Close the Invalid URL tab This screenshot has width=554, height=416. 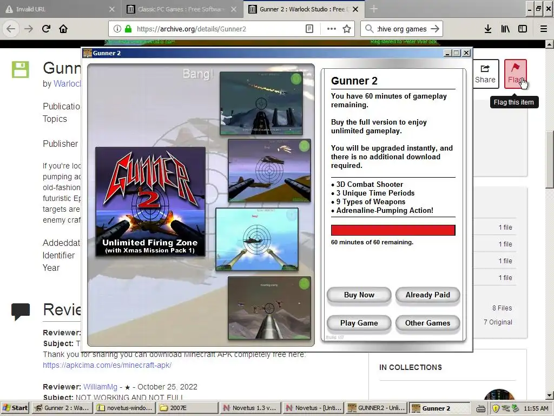111,9
